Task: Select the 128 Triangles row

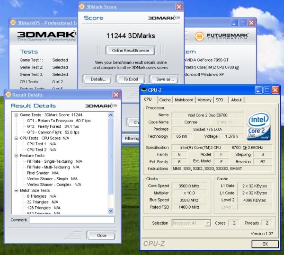Action: (x=44, y=208)
